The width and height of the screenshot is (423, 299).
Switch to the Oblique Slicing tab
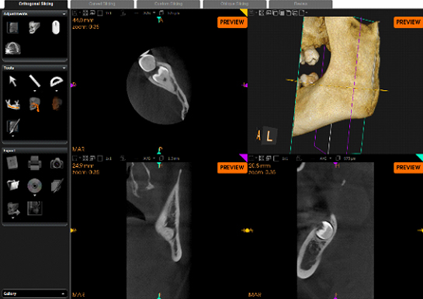coord(234,4)
